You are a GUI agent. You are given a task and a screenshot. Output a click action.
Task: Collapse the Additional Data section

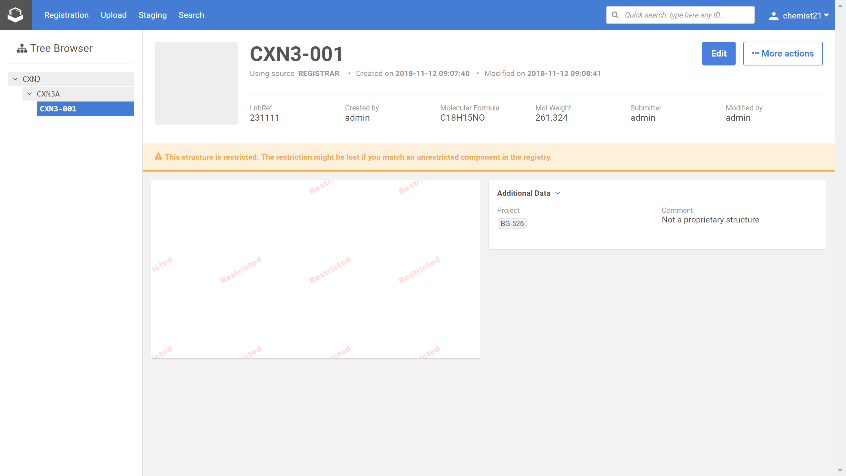click(x=558, y=193)
